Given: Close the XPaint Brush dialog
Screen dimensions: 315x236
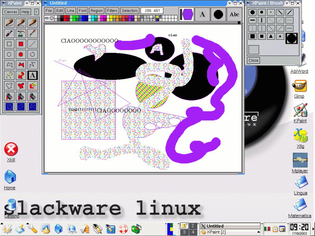Looking at the screenshot, I should [x=253, y=61].
